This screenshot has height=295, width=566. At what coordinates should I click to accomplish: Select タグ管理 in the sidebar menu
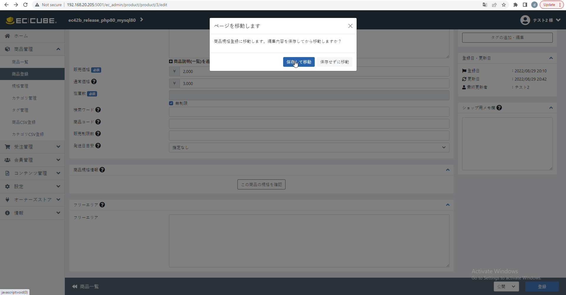(20, 110)
